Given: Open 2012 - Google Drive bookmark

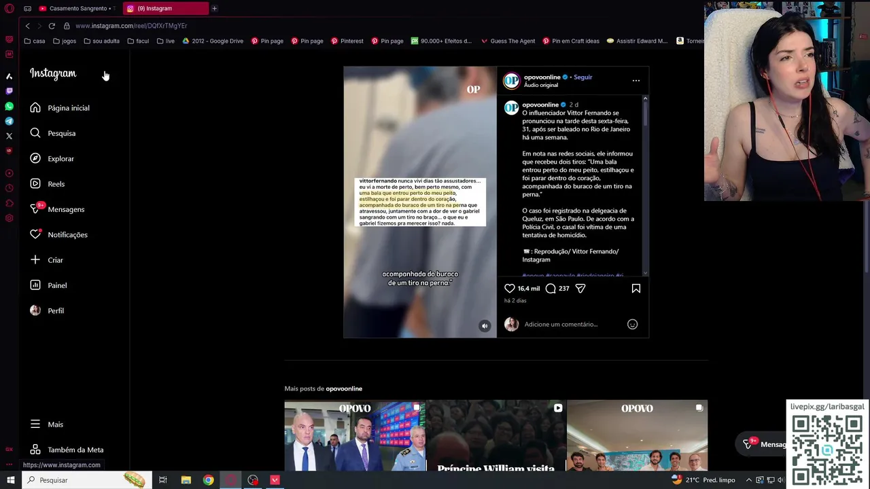Looking at the screenshot, I should pos(213,41).
